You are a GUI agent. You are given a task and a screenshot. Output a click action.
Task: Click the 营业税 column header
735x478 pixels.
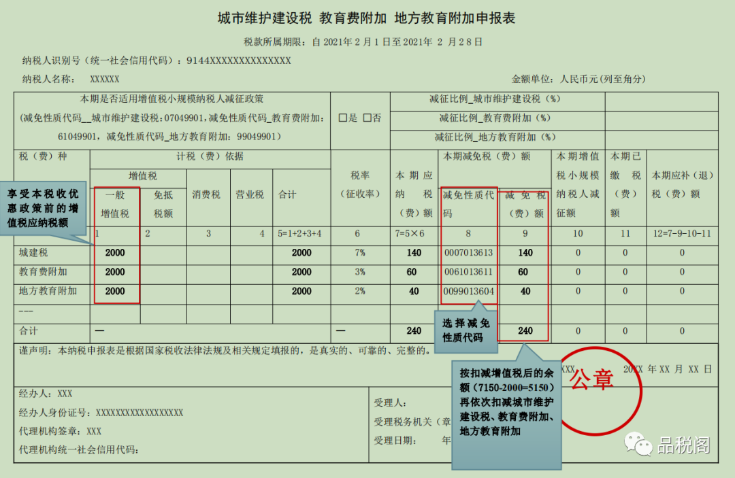[250, 194]
